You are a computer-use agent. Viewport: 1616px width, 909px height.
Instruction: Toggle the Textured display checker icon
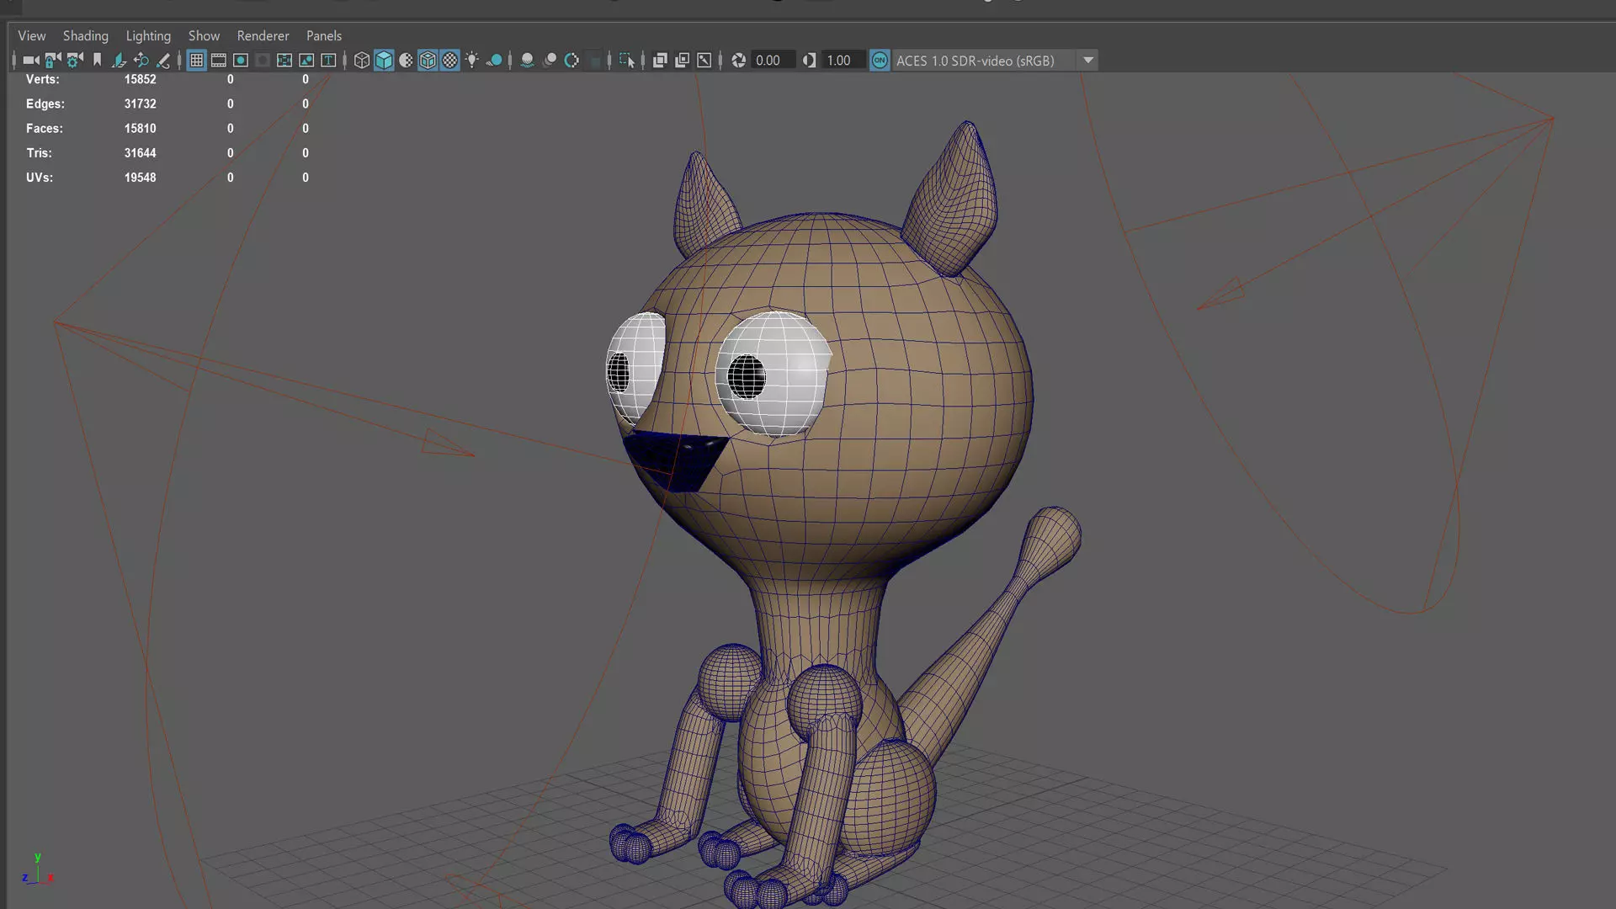[450, 61]
